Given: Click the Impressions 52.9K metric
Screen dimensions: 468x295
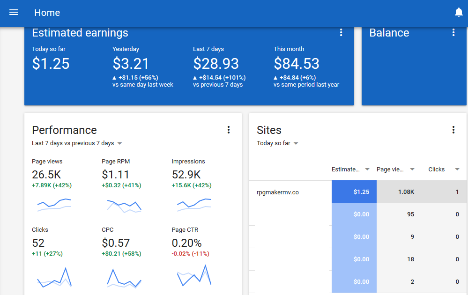Looking at the screenshot, I should click(x=186, y=175).
